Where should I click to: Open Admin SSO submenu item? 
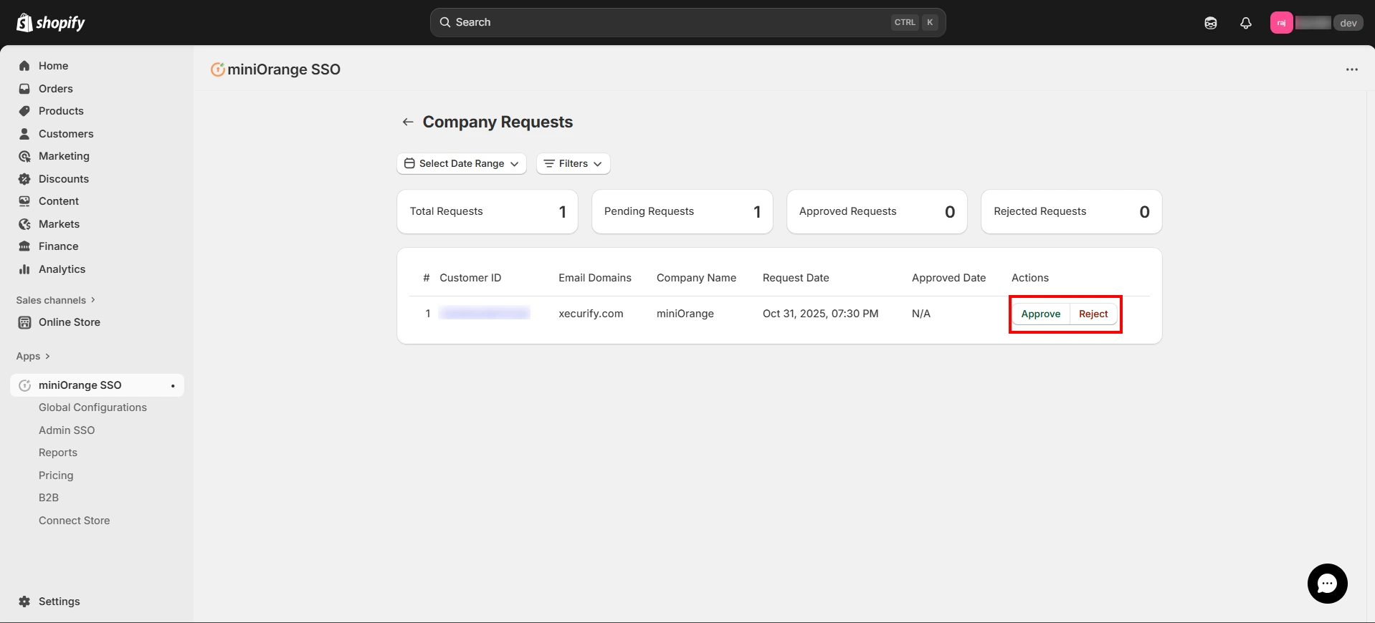point(67,430)
